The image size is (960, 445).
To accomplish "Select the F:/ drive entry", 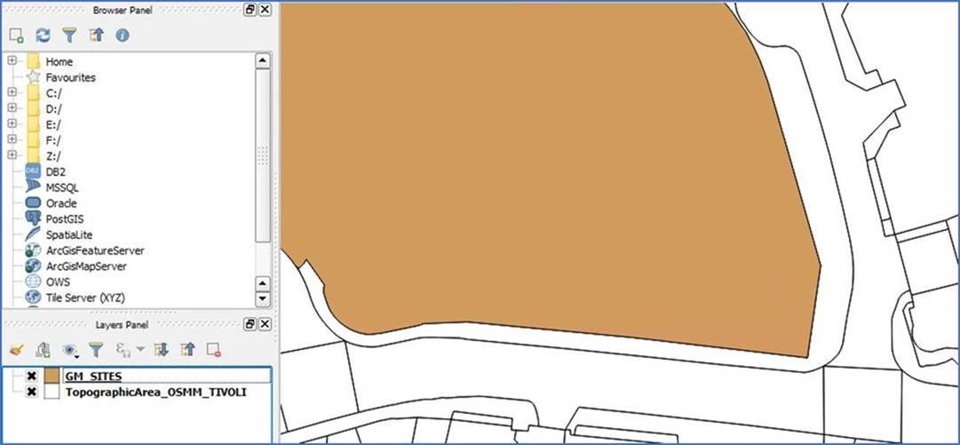I will point(54,141).
